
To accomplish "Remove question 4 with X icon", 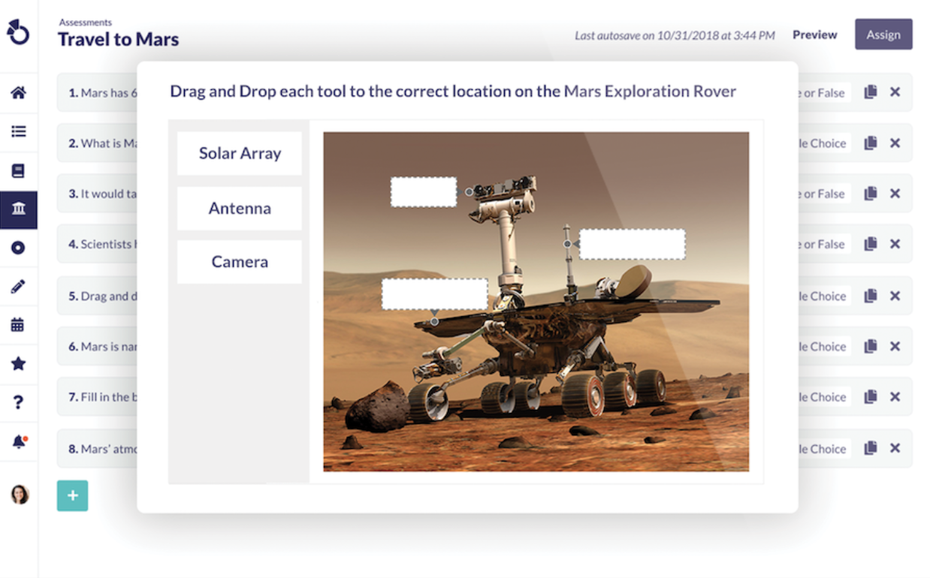I will point(895,244).
